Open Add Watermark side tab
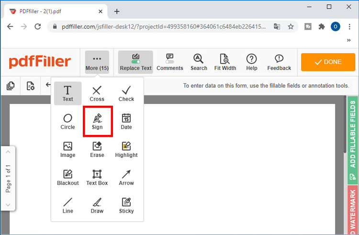The height and width of the screenshot is (235, 359). [x=353, y=210]
